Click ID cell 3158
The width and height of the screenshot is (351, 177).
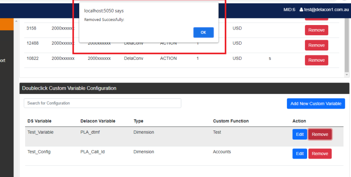[x=31, y=28]
